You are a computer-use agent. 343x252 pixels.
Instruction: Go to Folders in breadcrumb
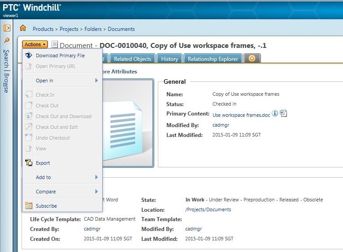click(x=93, y=29)
